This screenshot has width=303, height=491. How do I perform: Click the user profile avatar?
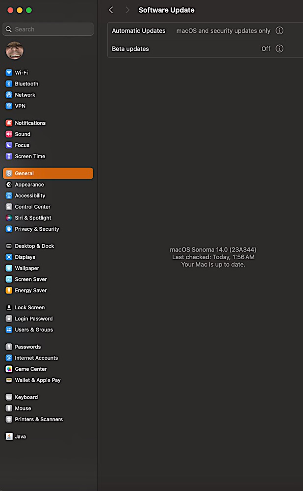pos(14,51)
